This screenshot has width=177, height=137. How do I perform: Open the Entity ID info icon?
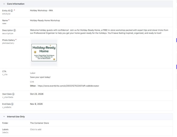[x=12, y=11]
